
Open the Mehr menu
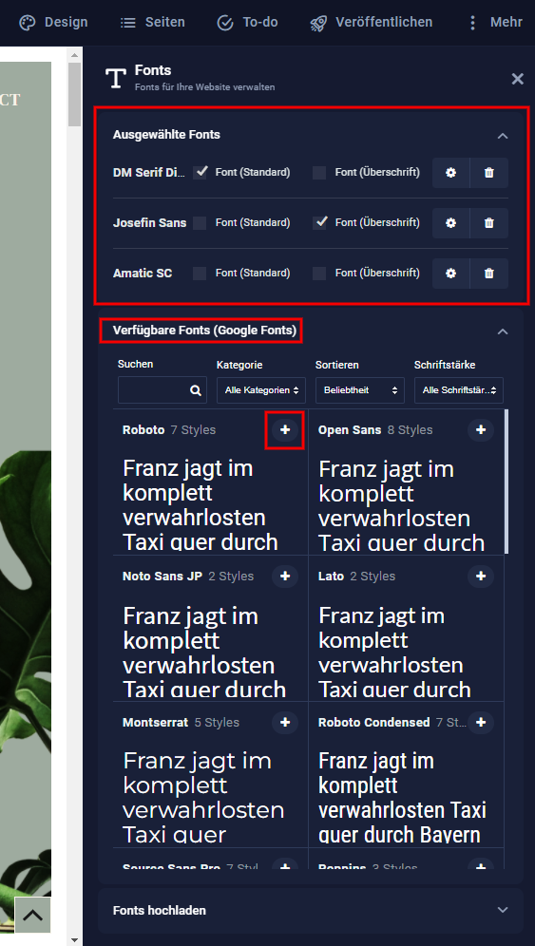click(494, 23)
